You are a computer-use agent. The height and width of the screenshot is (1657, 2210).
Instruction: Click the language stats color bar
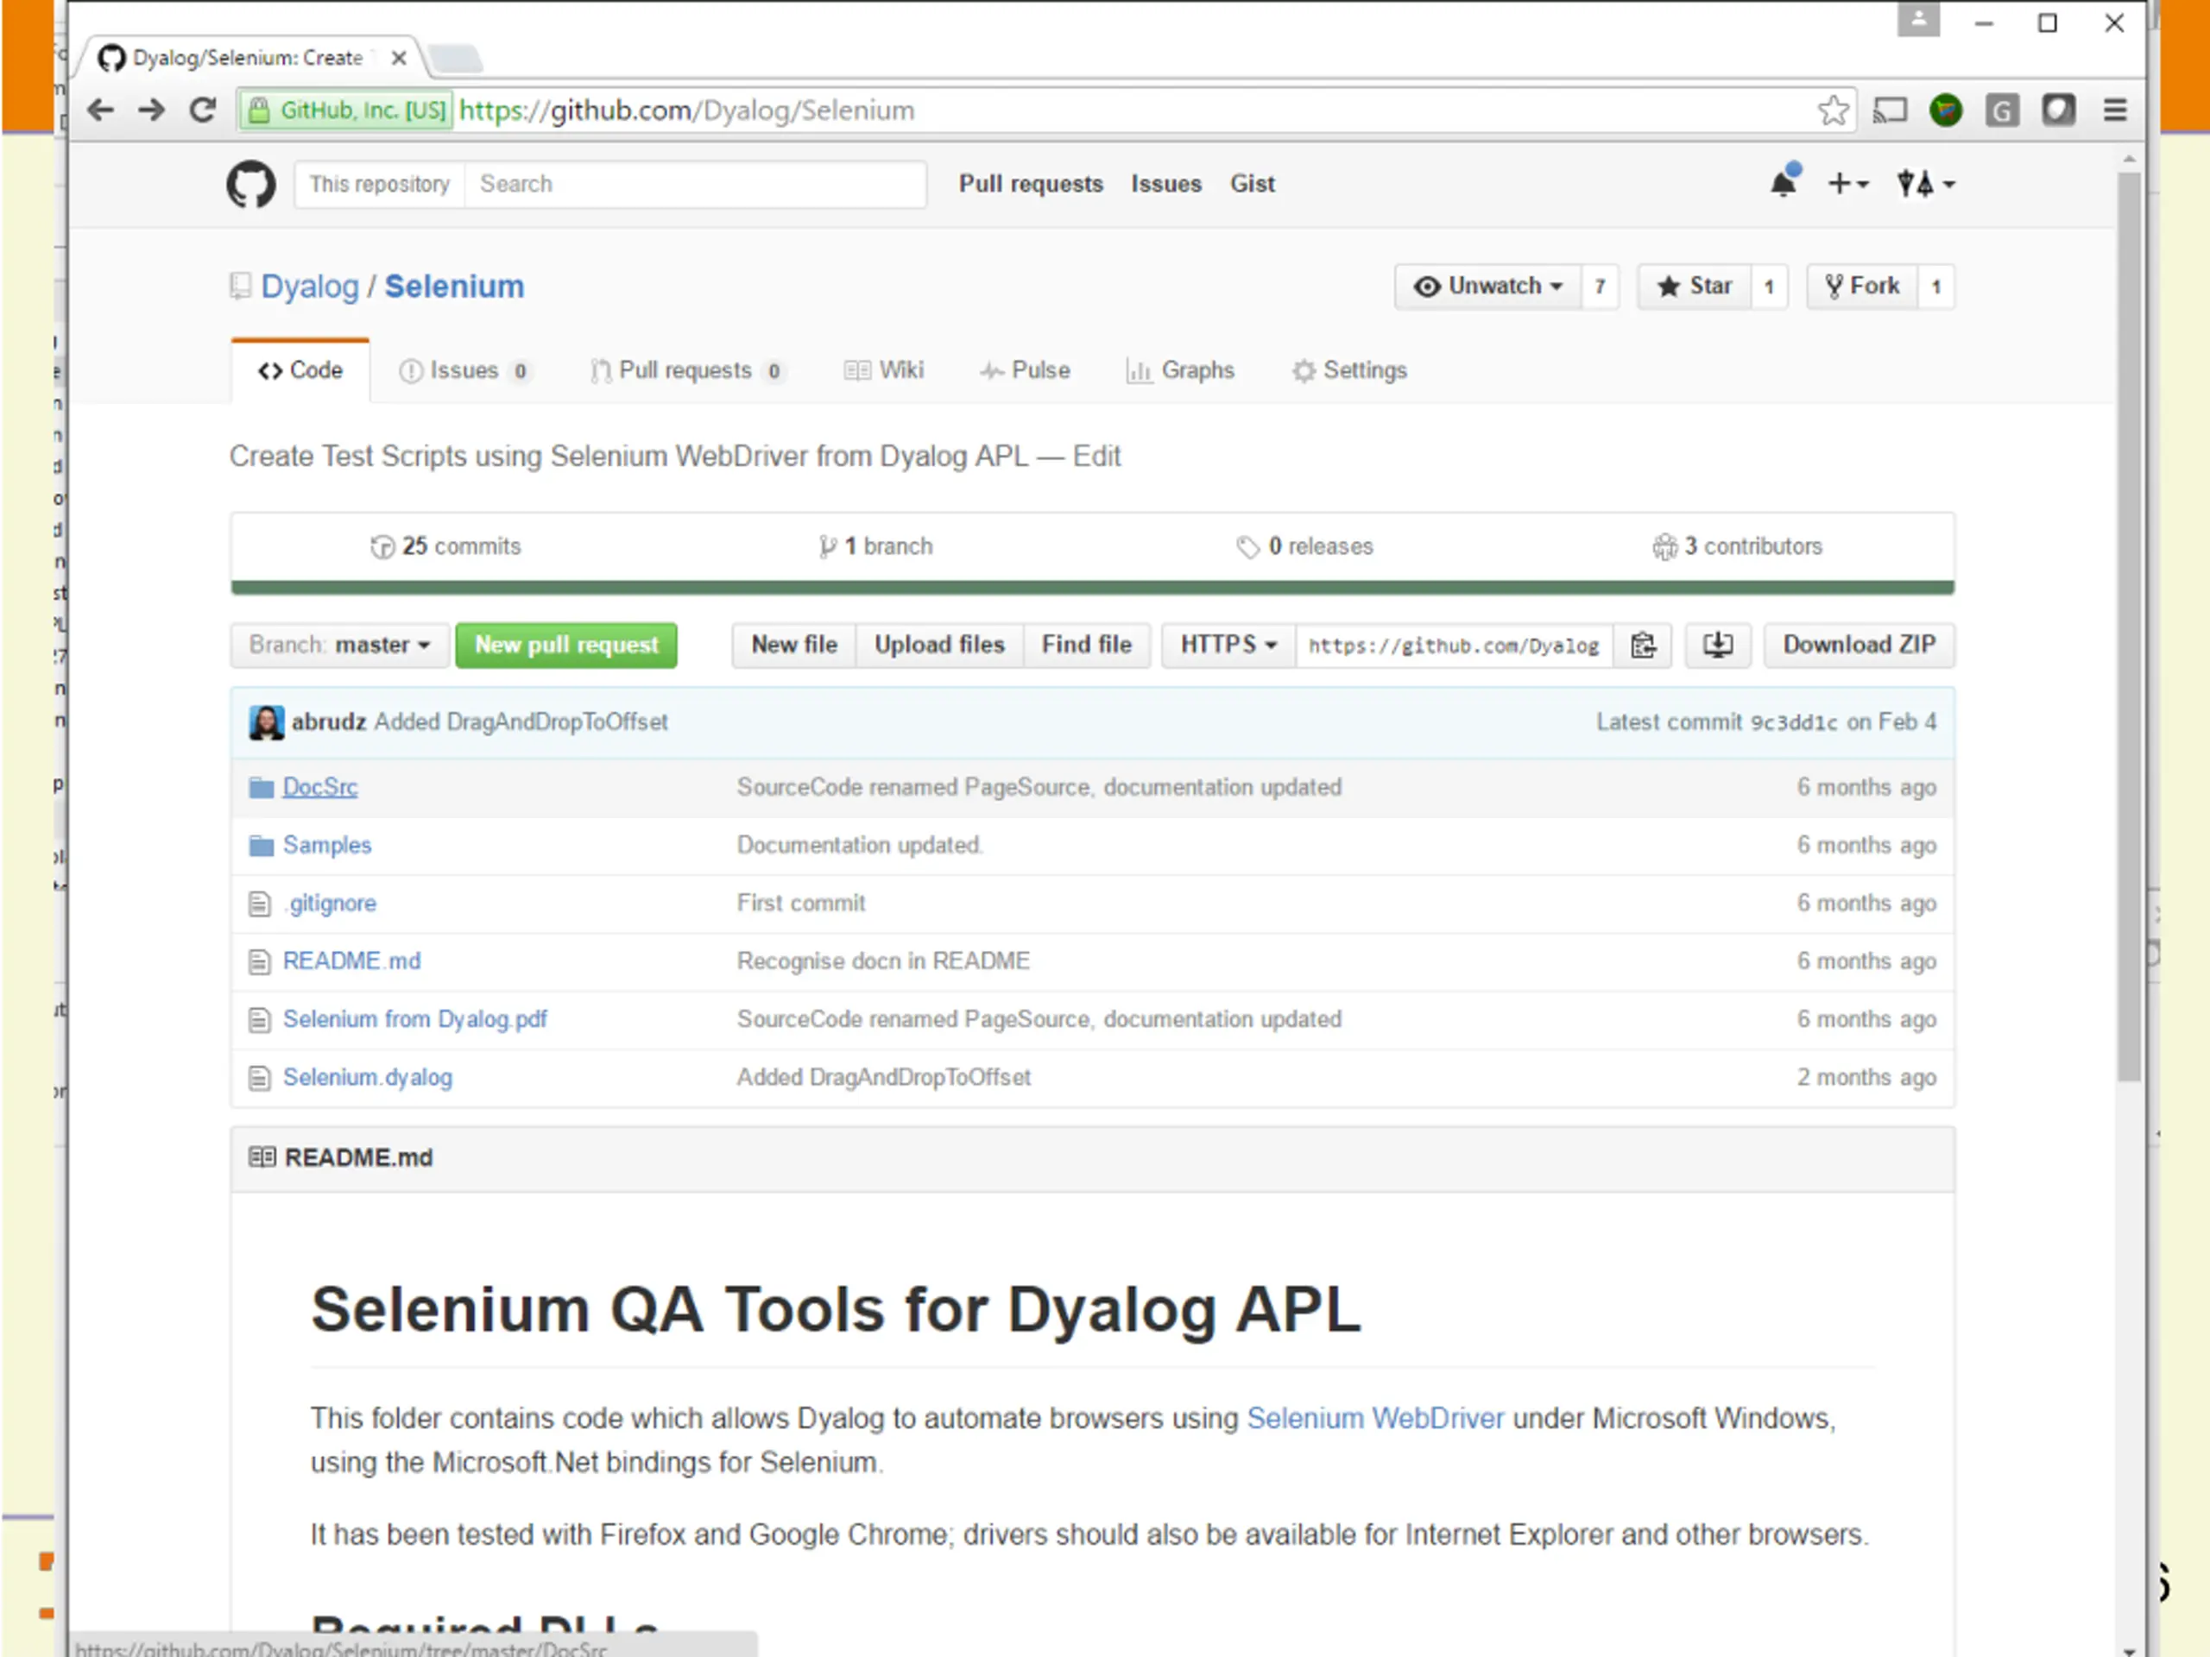click(1092, 588)
